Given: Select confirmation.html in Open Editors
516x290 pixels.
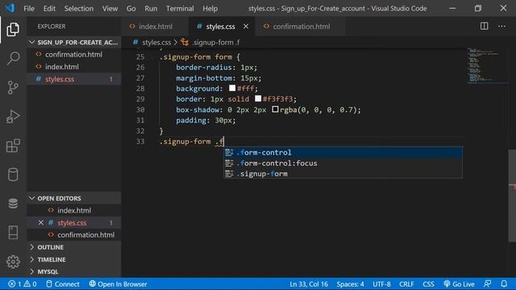Looking at the screenshot, I should [x=73, y=235].
